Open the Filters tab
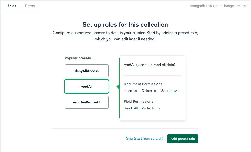 pos(30,6)
